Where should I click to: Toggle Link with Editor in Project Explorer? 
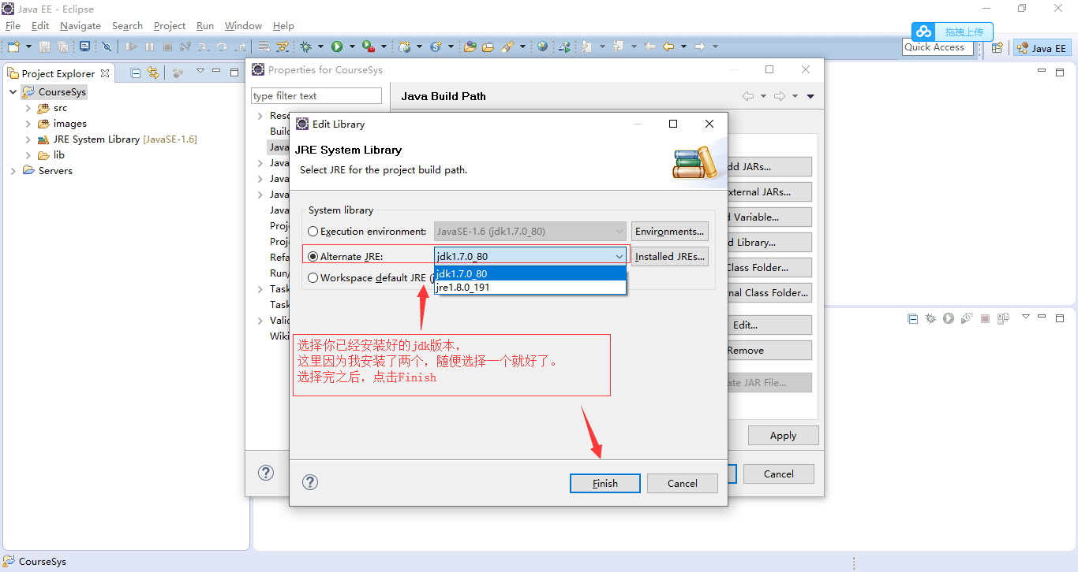[153, 72]
